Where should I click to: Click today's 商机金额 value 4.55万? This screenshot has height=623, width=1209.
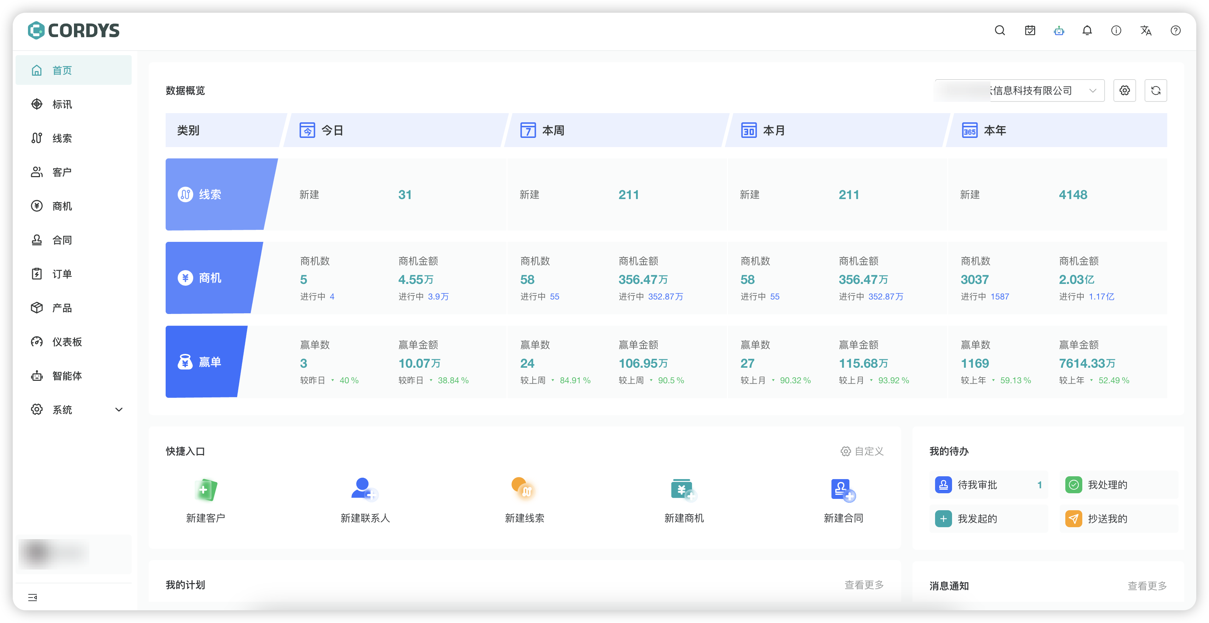point(416,279)
